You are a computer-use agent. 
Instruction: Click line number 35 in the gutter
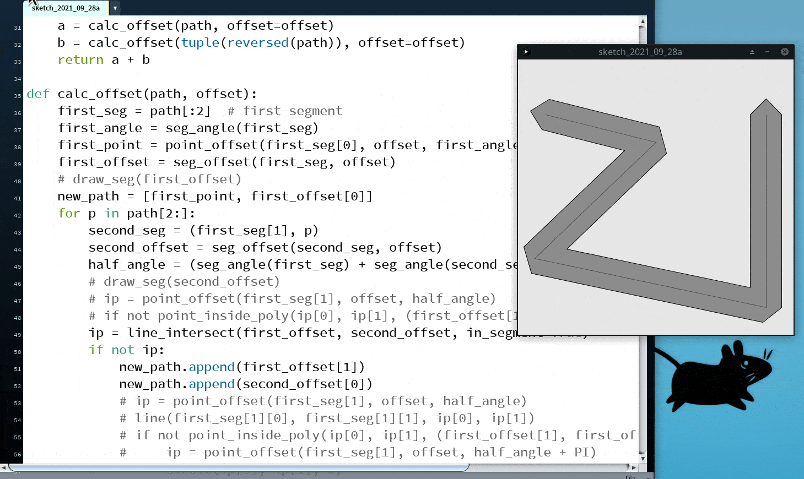pos(18,96)
